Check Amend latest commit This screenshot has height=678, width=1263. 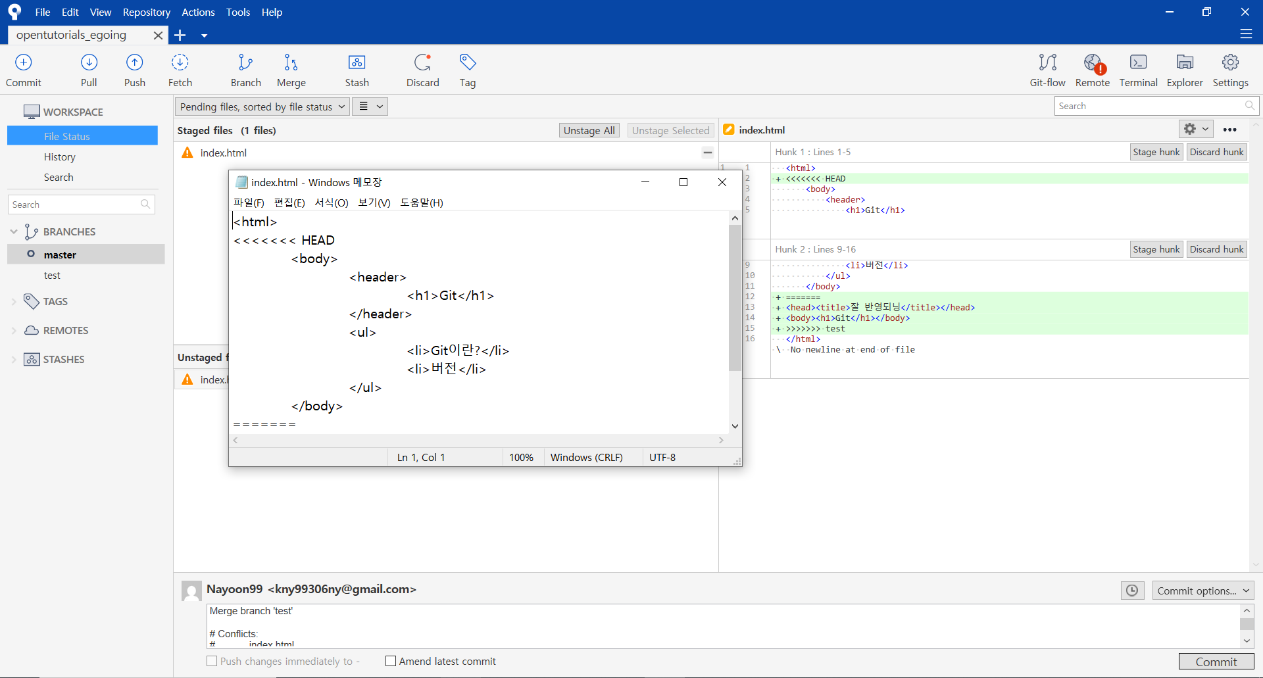pyautogui.click(x=391, y=661)
